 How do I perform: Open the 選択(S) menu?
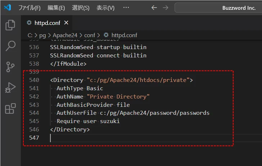(x=81, y=8)
